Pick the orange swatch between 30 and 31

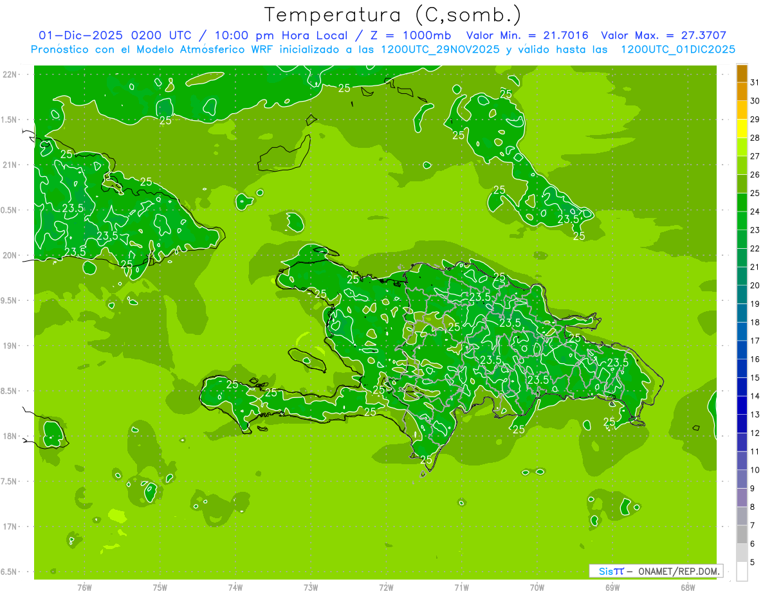(x=742, y=92)
